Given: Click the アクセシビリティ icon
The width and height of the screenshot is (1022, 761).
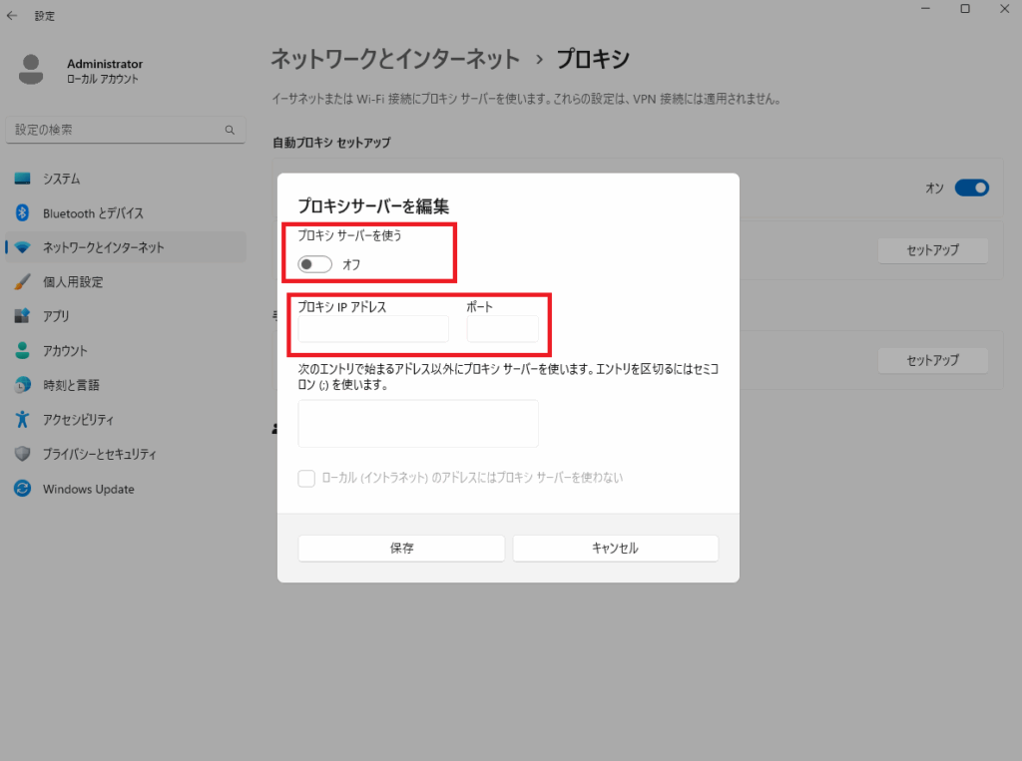Looking at the screenshot, I should click(22, 420).
